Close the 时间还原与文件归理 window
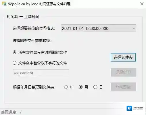Screen dimensions: 146x115 pyautogui.click(x=142, y=4)
